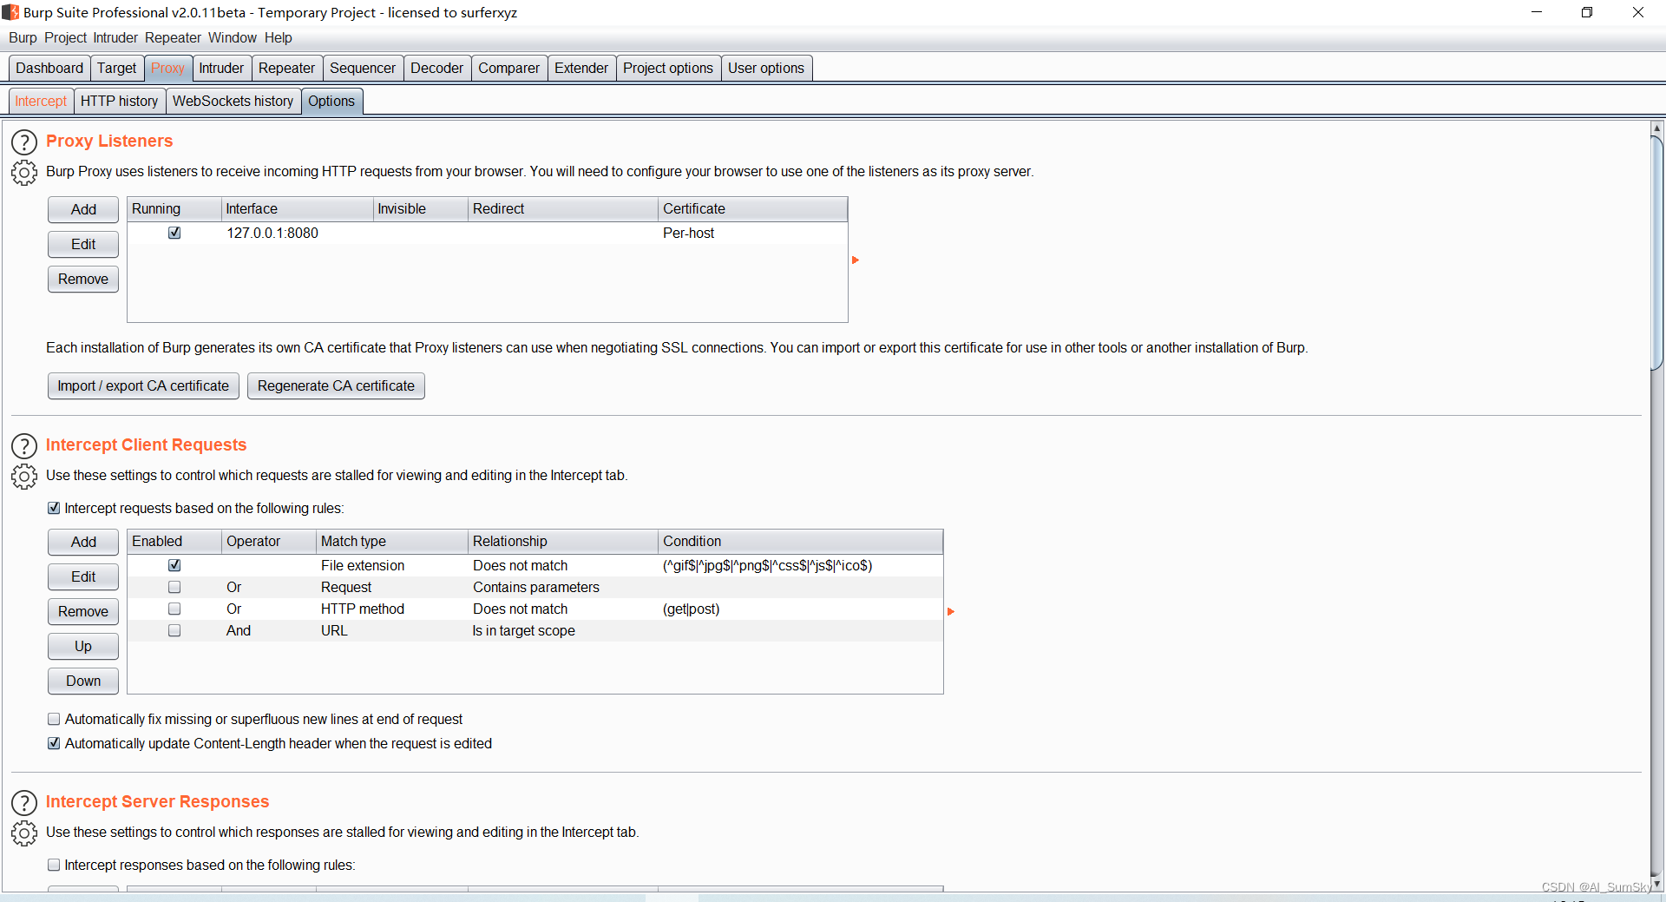Open the Repeater menu in menu bar

pos(173,37)
